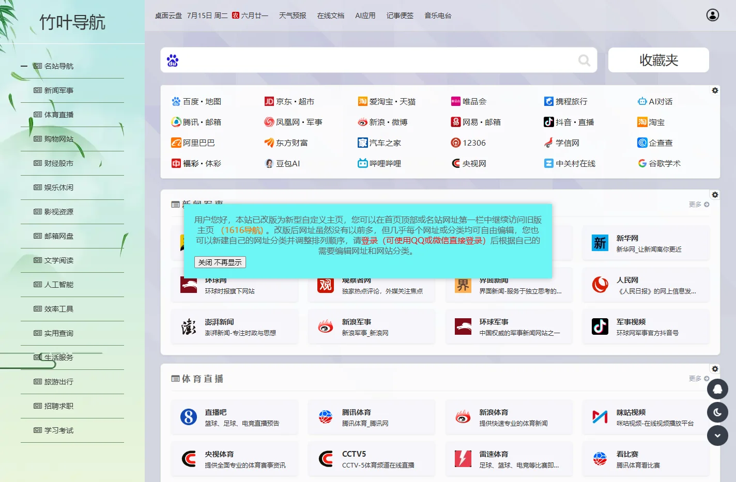Click 更多 arrow in sports section
The image size is (736, 482).
[699, 379]
